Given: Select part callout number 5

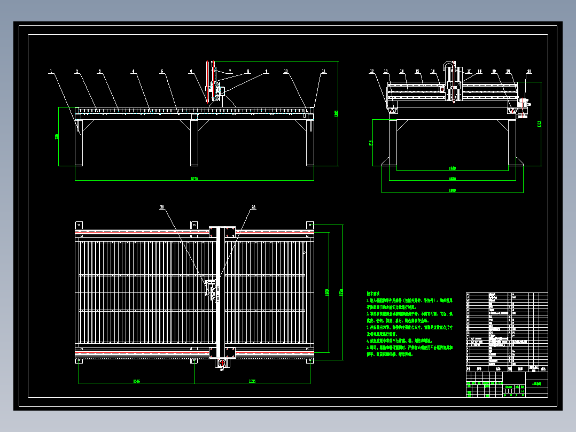Looking at the screenshot, I should coord(162,71).
